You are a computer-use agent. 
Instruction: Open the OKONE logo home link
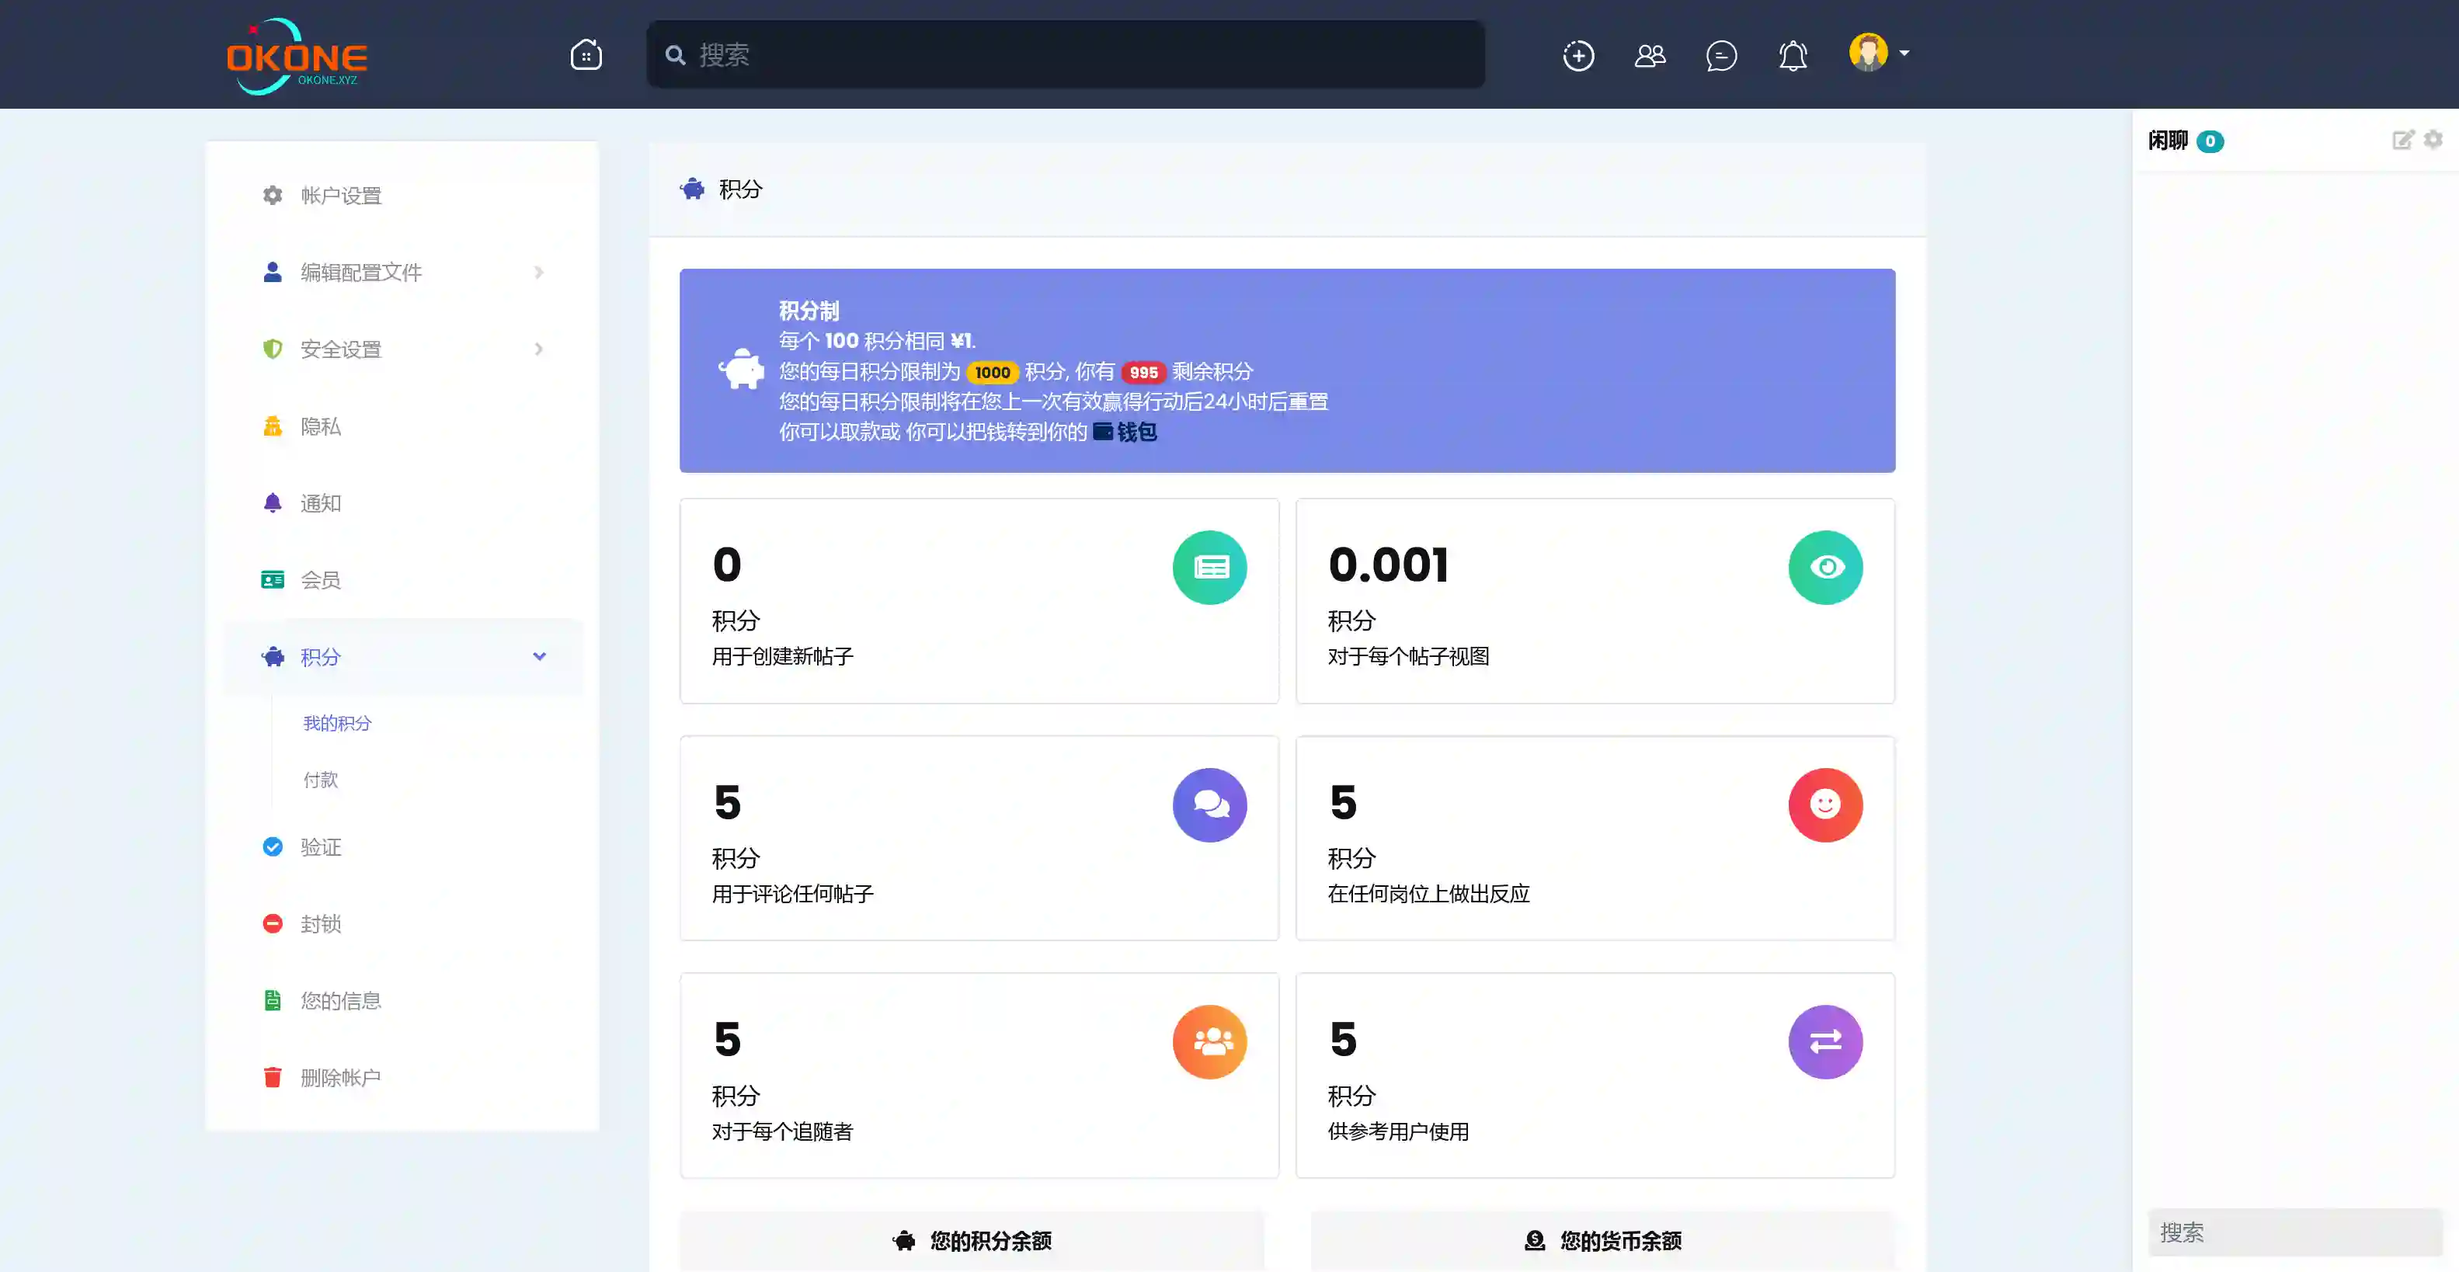[297, 55]
